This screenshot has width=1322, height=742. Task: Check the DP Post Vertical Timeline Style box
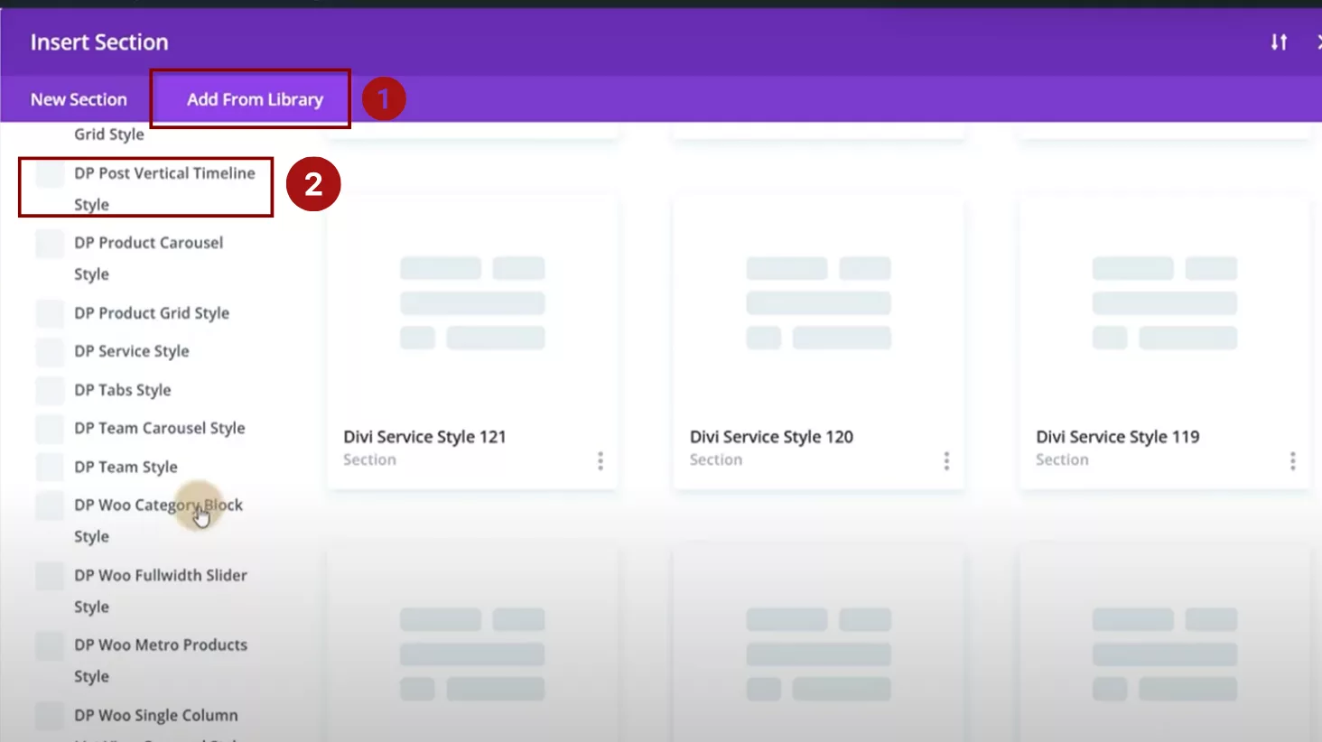point(50,173)
